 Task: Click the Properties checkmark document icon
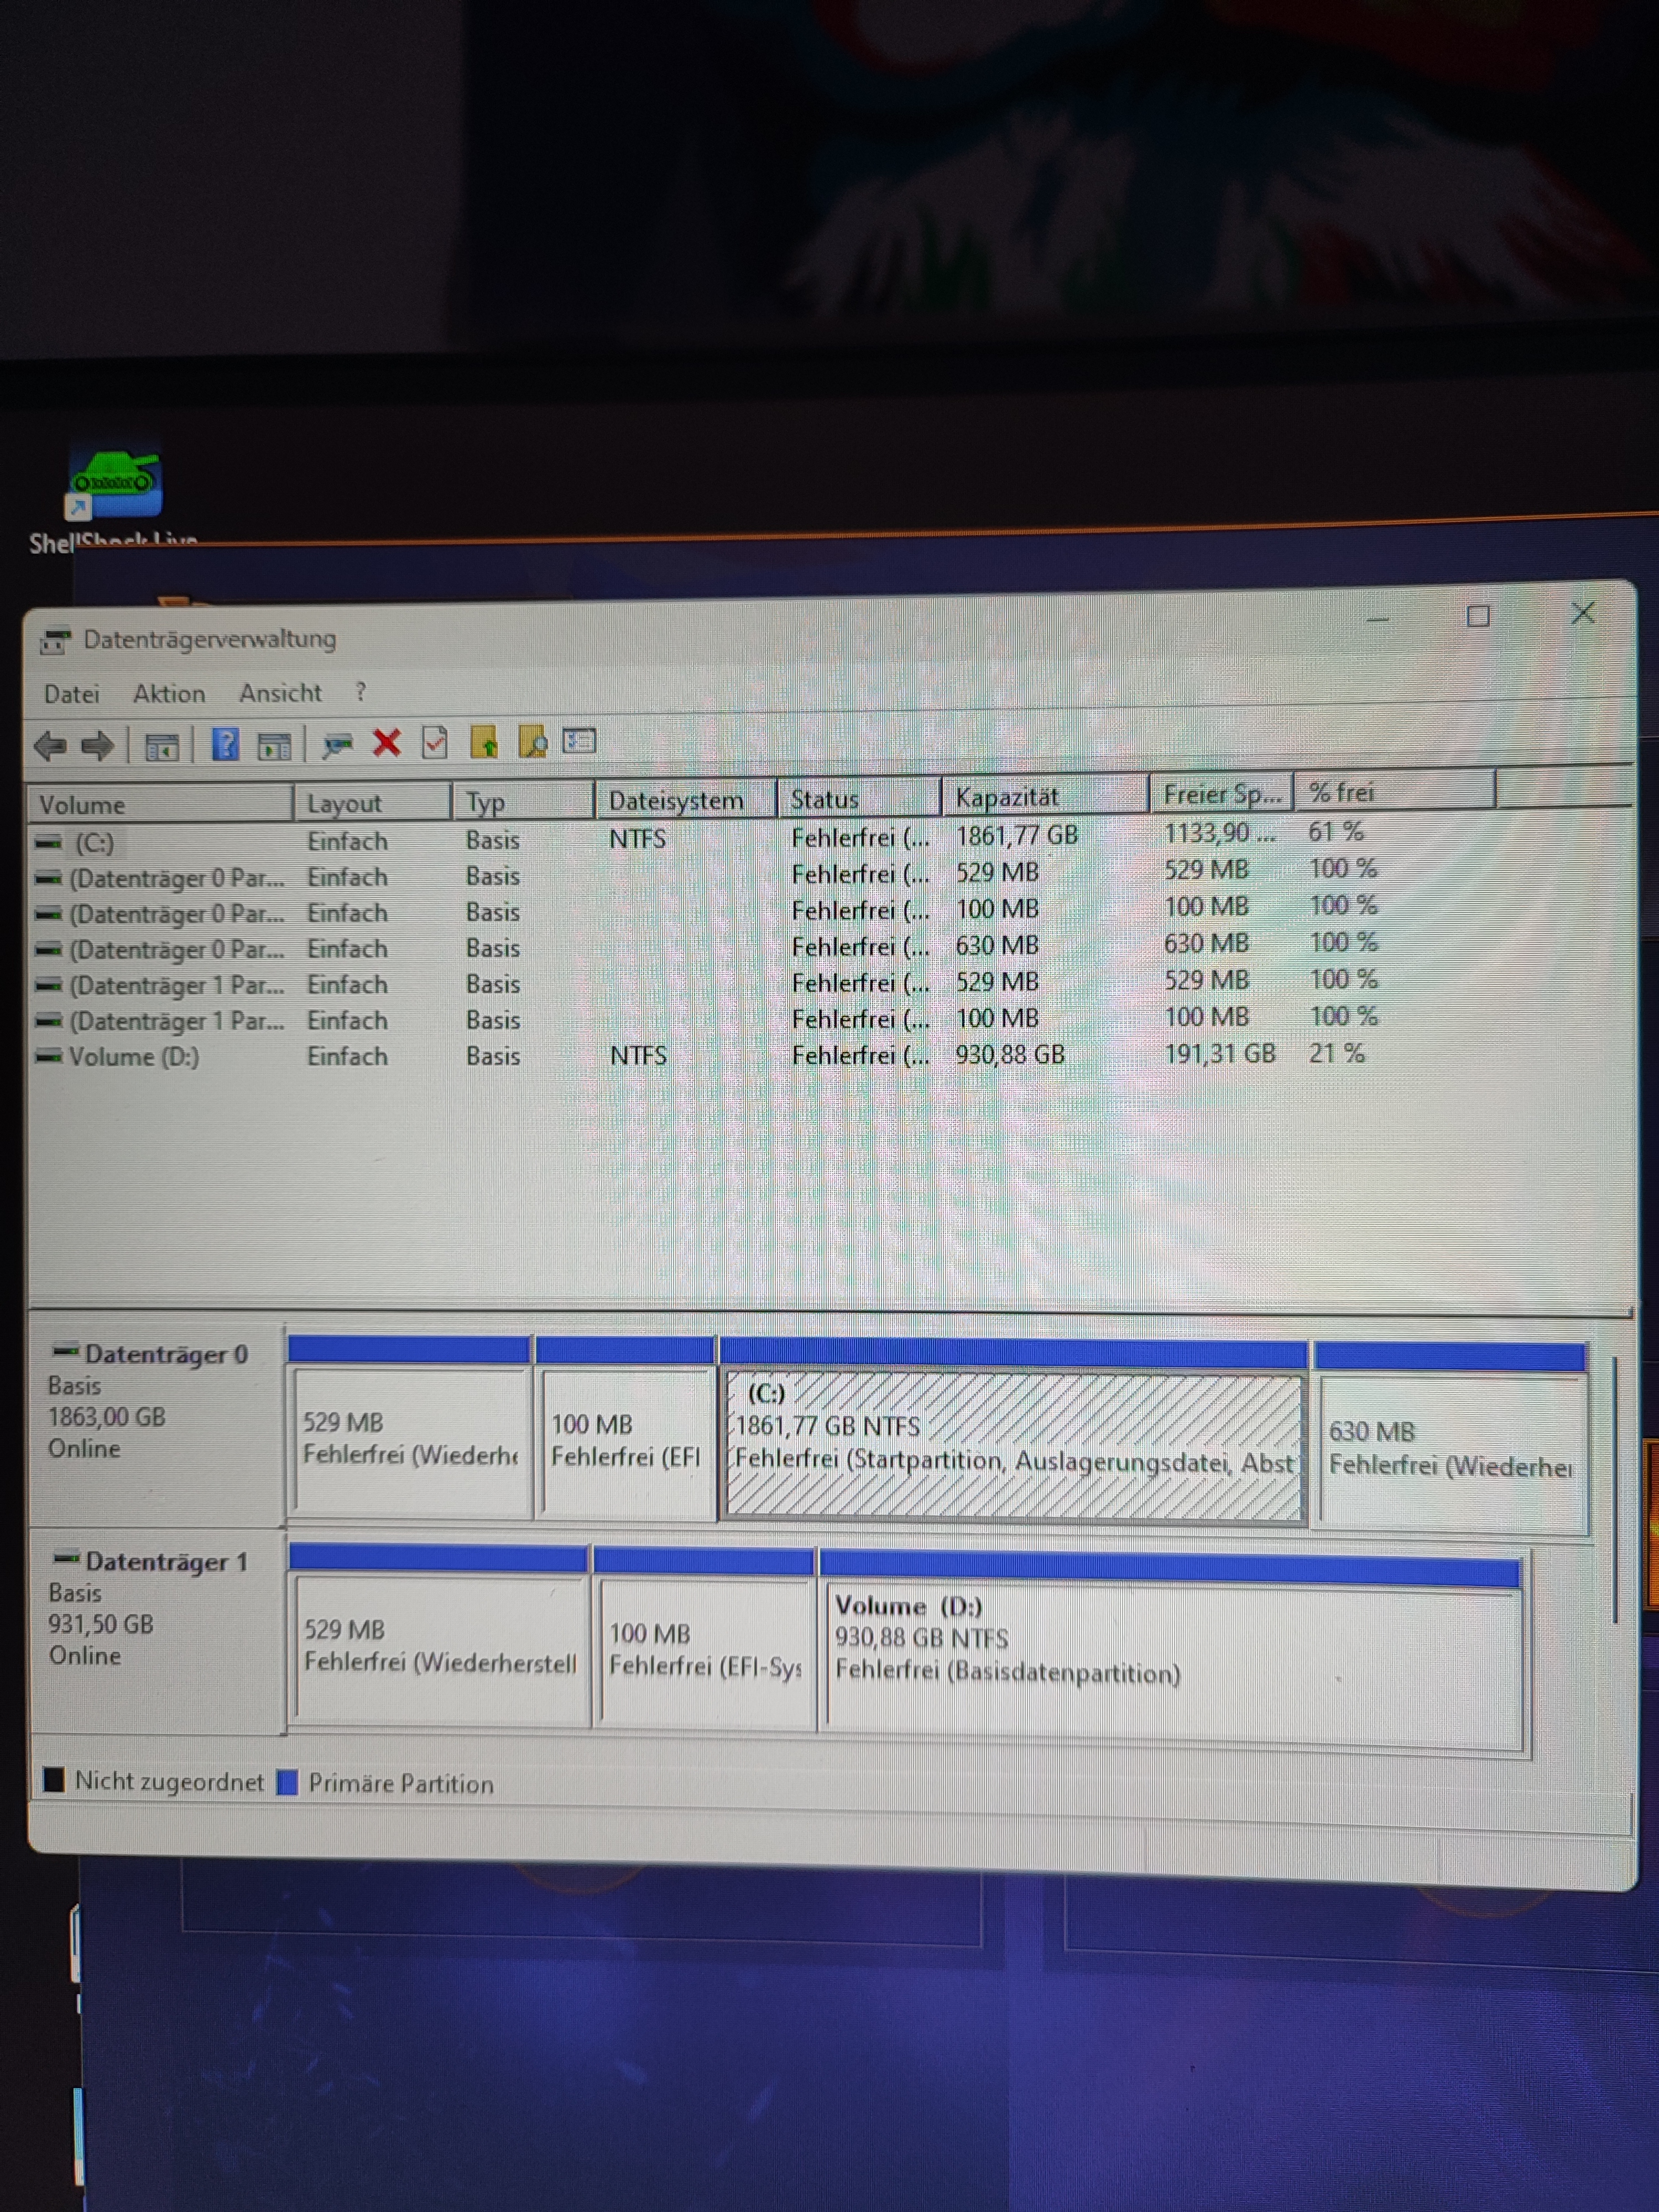[x=435, y=743]
